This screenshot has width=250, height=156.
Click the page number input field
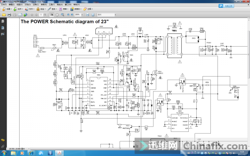(41, 15)
